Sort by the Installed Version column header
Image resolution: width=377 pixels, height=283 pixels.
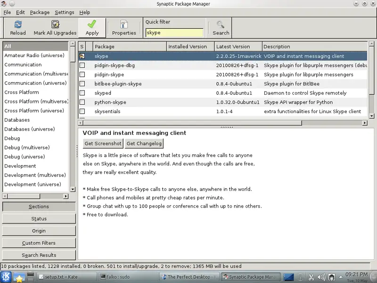point(190,46)
